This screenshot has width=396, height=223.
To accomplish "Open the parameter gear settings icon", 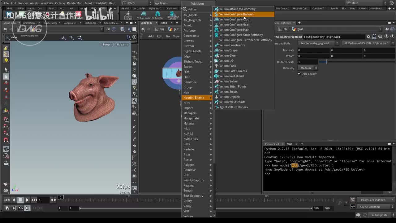I will [368, 37].
